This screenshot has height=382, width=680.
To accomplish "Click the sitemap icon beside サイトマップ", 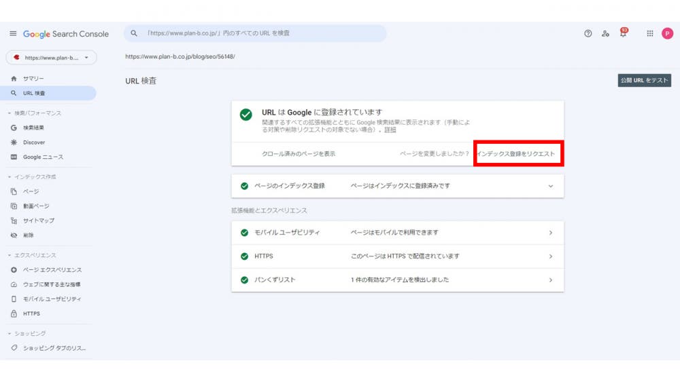I will [14, 221].
